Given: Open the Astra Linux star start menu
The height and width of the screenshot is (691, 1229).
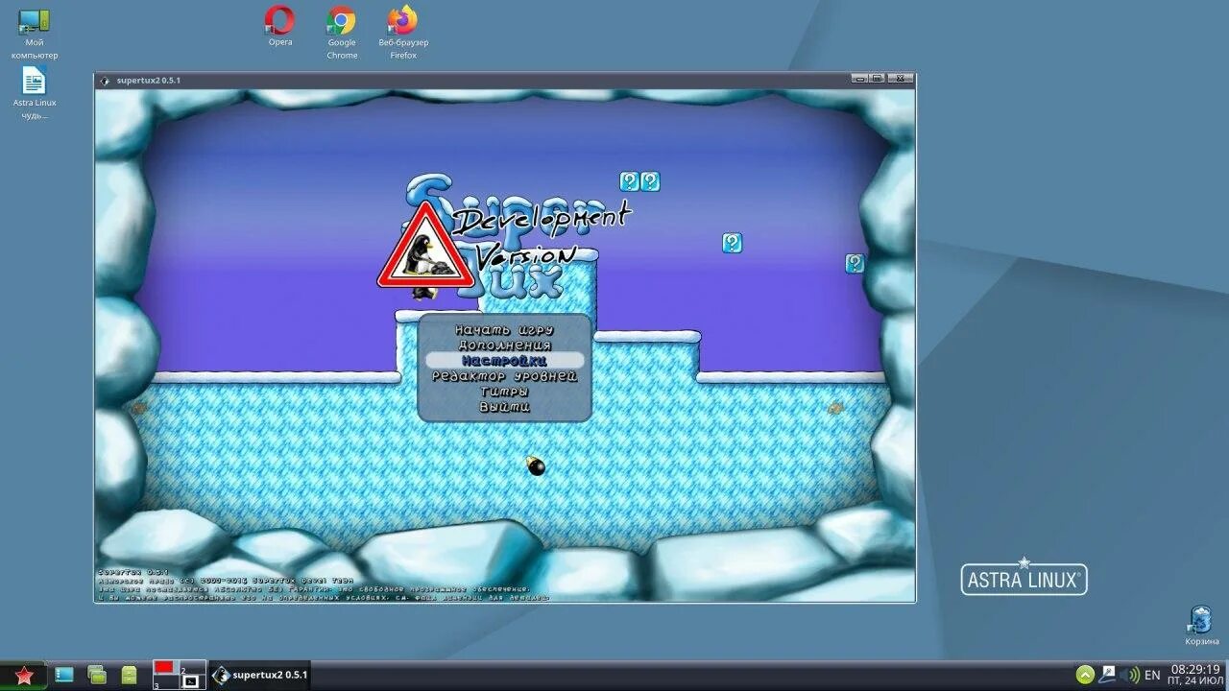Looking at the screenshot, I should point(24,676).
